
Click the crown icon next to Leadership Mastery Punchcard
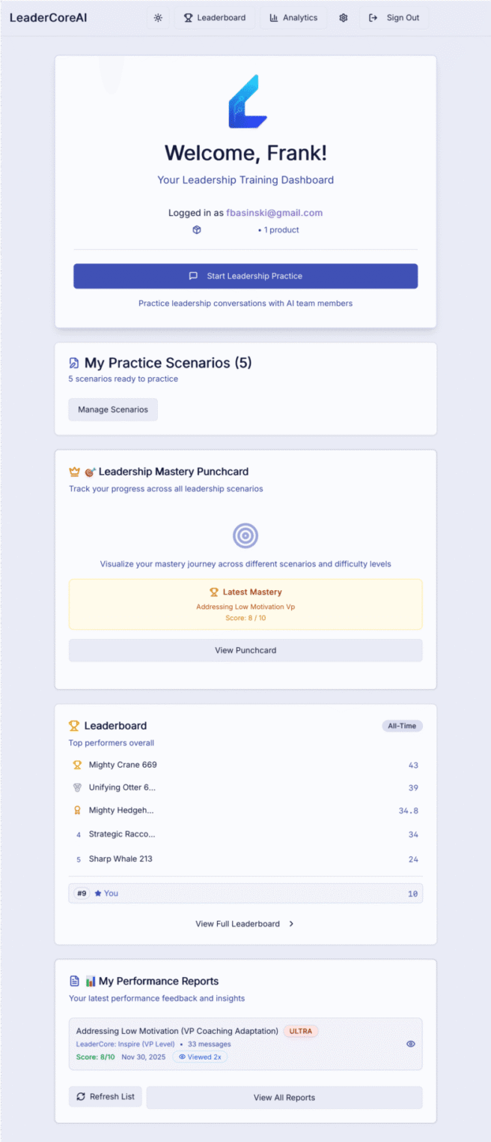pyautogui.click(x=74, y=472)
